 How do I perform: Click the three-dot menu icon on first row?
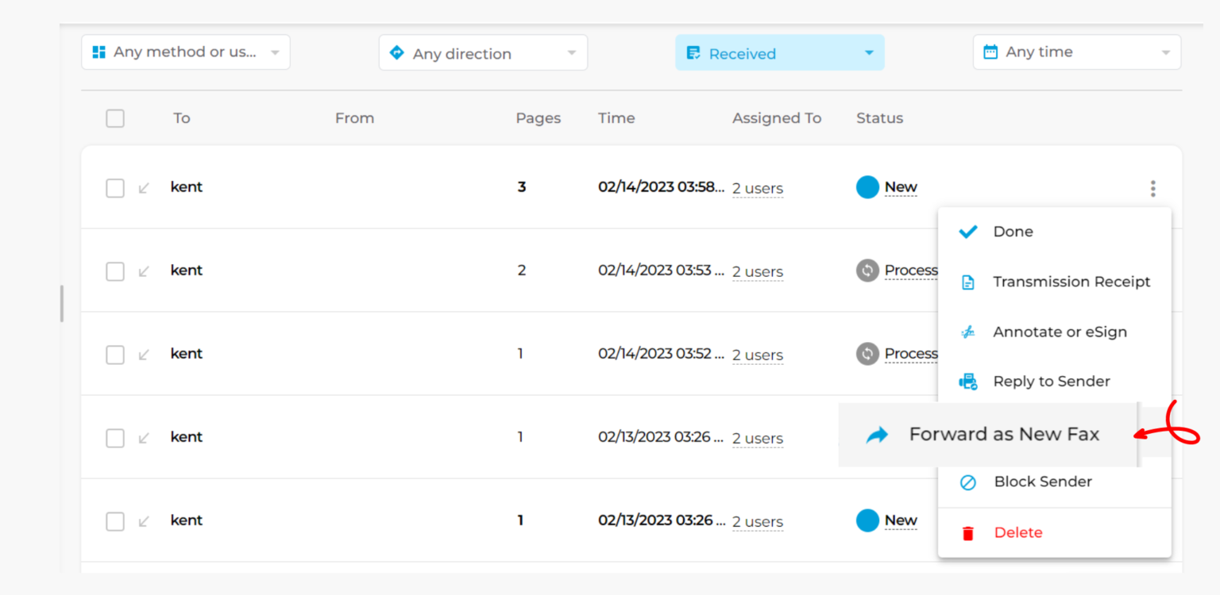tap(1152, 189)
